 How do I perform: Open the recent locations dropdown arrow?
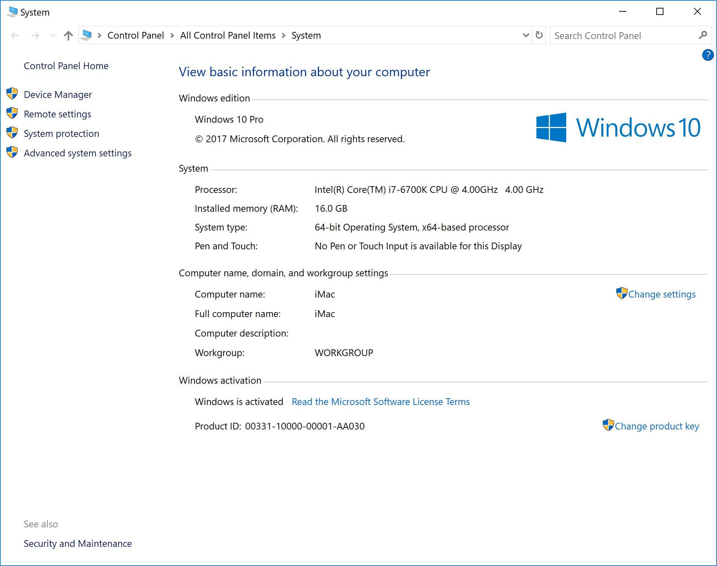[53, 35]
